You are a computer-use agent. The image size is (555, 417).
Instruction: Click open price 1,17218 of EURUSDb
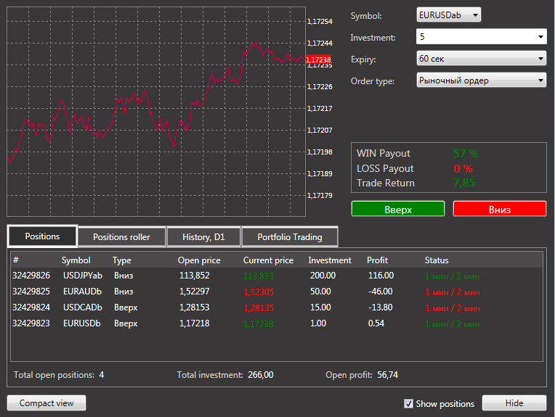194,323
